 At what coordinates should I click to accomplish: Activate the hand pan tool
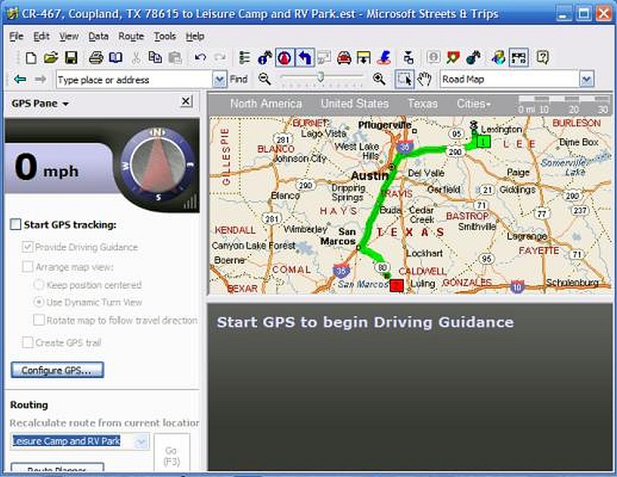tap(425, 79)
